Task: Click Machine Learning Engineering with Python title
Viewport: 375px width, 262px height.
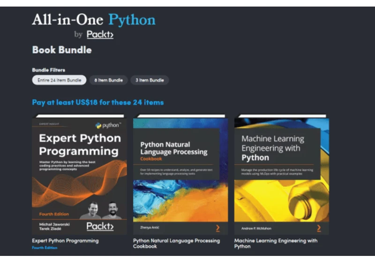Action: [x=276, y=243]
